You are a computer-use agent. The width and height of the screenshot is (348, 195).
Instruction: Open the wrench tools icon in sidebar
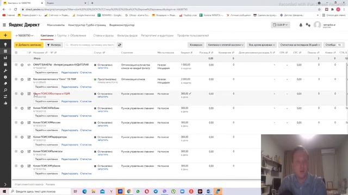pos(5,70)
